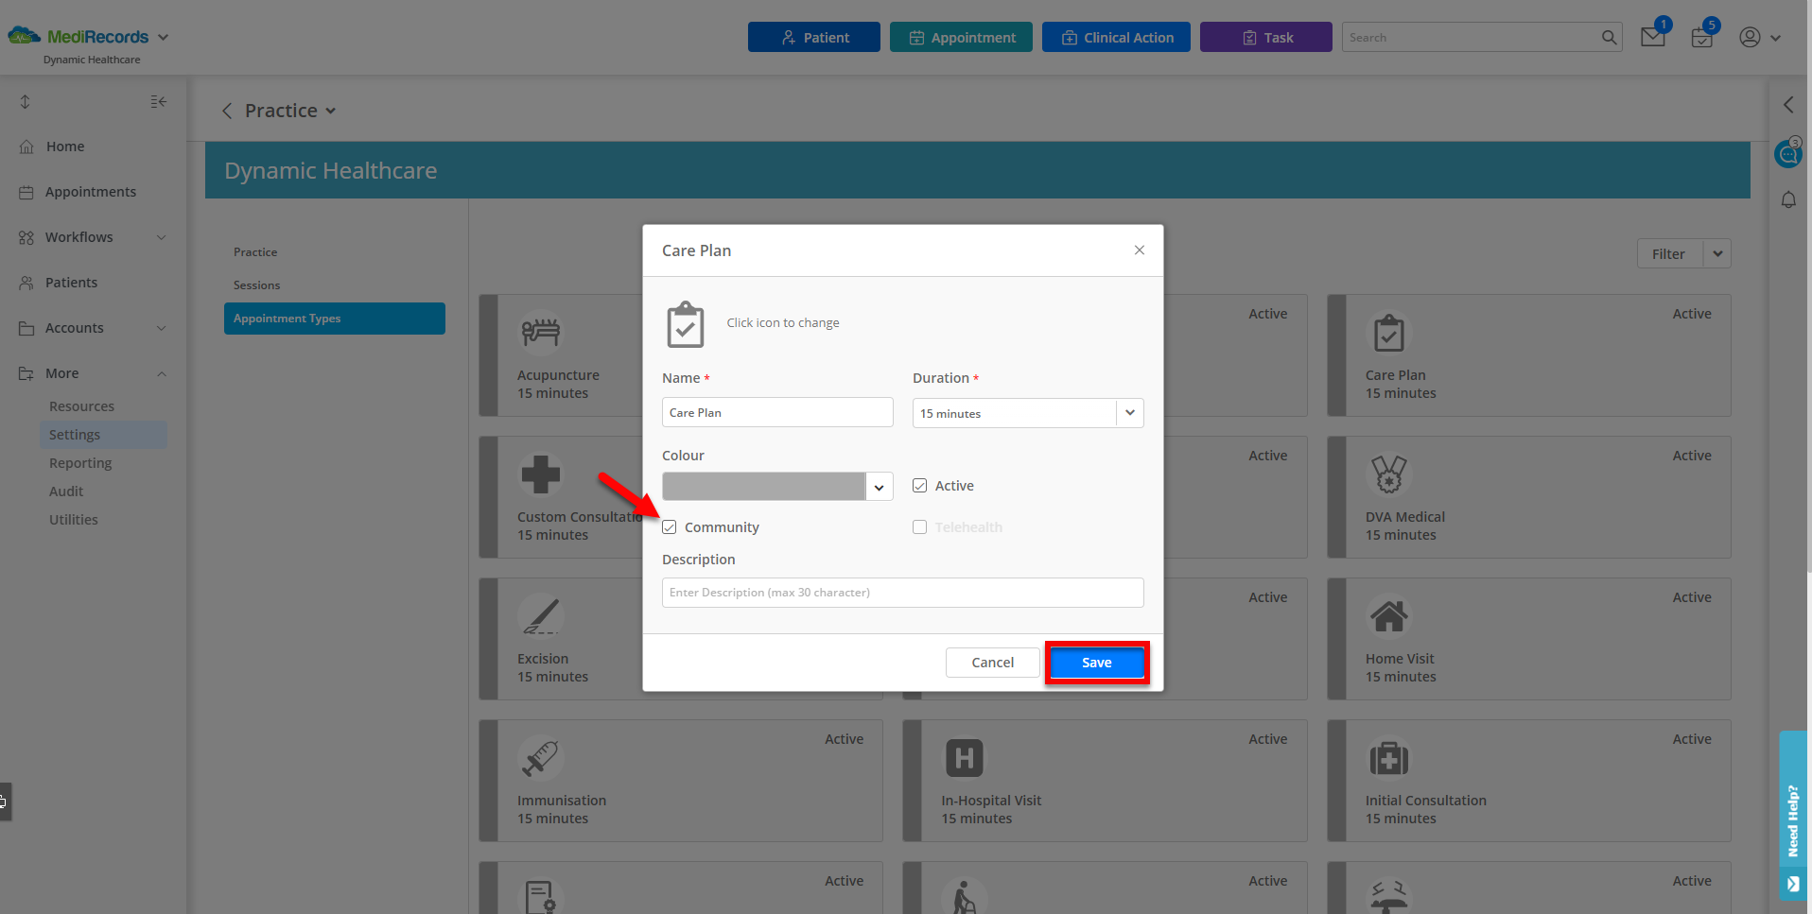Viewport: 1812px width, 914px height.
Task: Switch to Practice settings tab
Action: pyautogui.click(x=255, y=252)
